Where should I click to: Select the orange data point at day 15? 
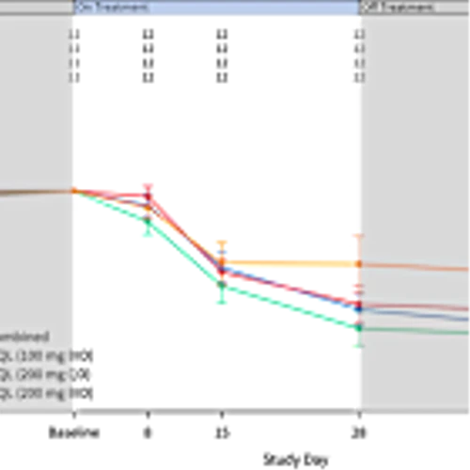[222, 261]
